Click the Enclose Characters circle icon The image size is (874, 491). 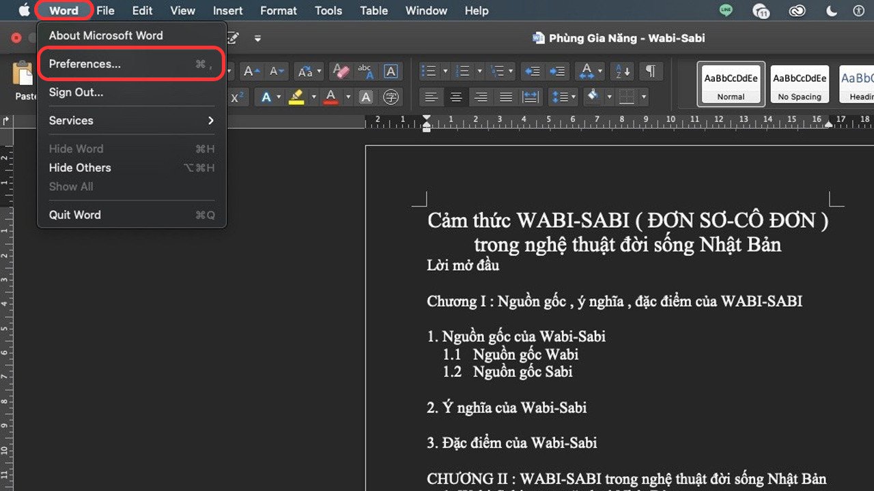pyautogui.click(x=391, y=98)
